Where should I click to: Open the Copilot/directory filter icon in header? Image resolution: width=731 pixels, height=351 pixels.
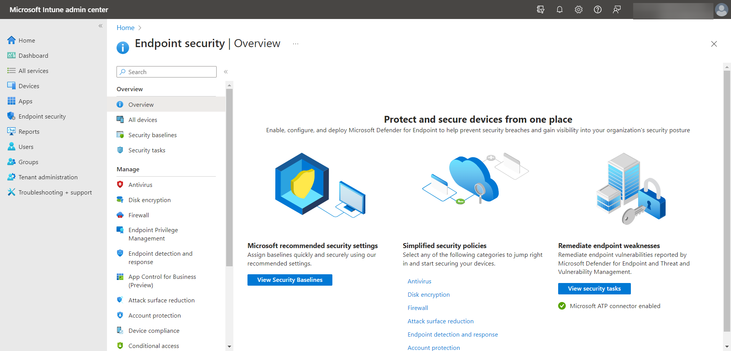tap(540, 9)
